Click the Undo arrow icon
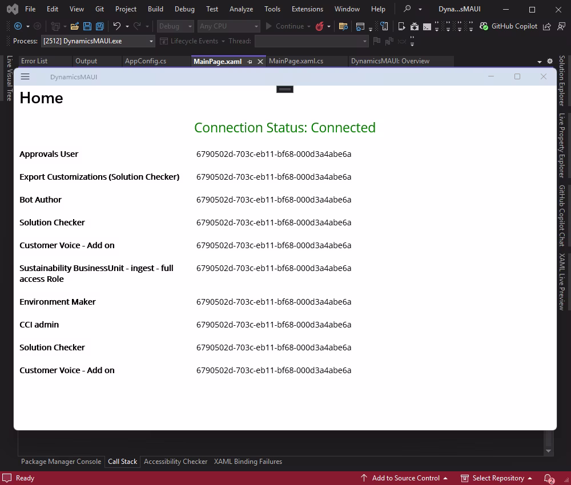This screenshot has width=571, height=485. (x=117, y=26)
